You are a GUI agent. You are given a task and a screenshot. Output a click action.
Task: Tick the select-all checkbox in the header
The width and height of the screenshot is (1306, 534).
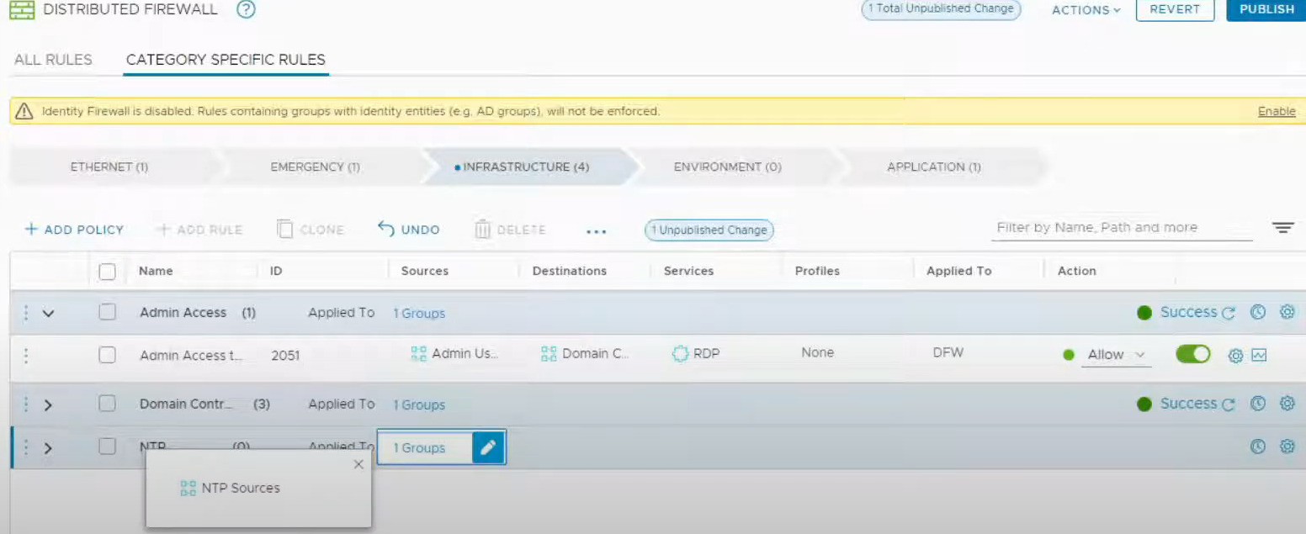(107, 271)
